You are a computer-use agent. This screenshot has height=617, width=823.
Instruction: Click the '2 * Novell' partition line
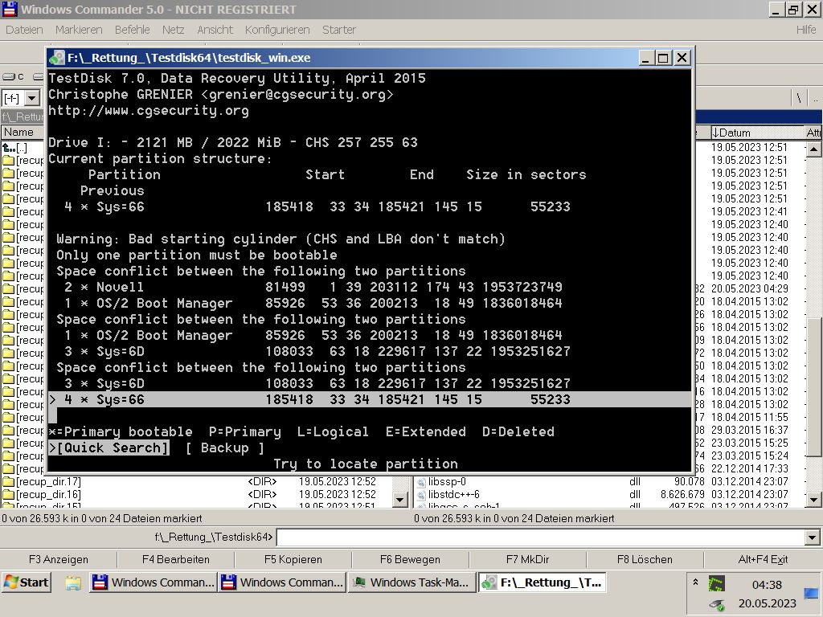point(313,287)
